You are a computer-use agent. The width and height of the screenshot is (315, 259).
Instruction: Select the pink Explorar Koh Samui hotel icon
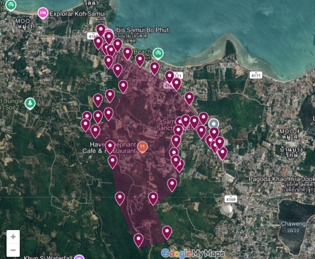(x=42, y=13)
